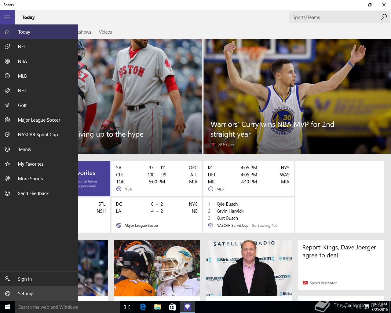
Task: Select the Golf icon in sidebar
Action: pyautogui.click(x=7, y=105)
